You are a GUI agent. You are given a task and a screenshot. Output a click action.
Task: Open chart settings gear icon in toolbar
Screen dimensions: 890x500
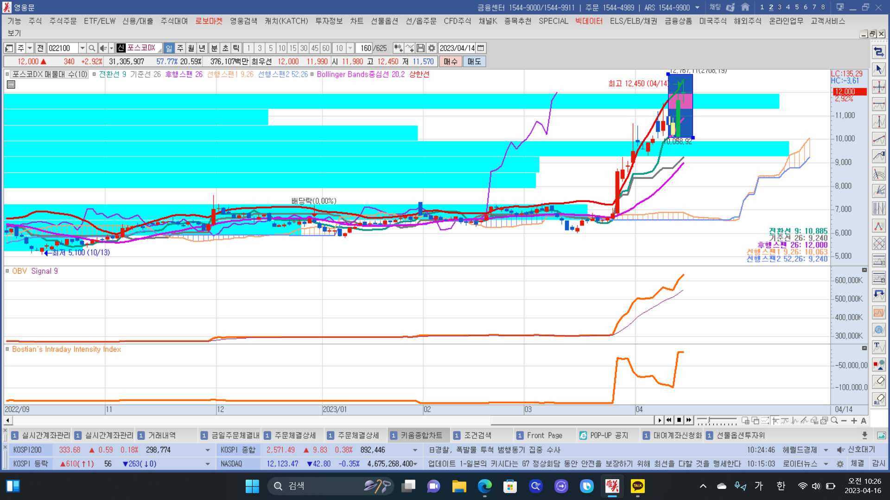click(432, 48)
